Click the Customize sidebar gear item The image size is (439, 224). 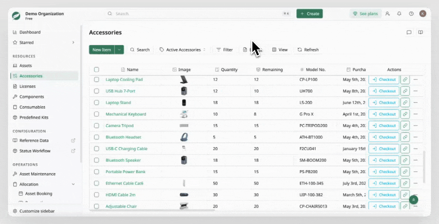click(33, 211)
